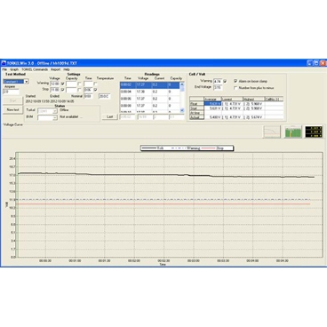Image resolution: width=327 pixels, height=327 pixels.
Task: Check the Number from plus to minus option
Action: pyautogui.click(x=235, y=88)
